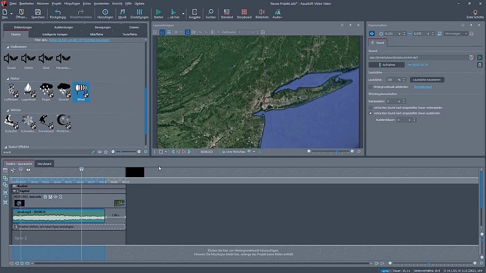Click the scissors cut tool in timeline
This screenshot has height=273, width=486.
13,170
